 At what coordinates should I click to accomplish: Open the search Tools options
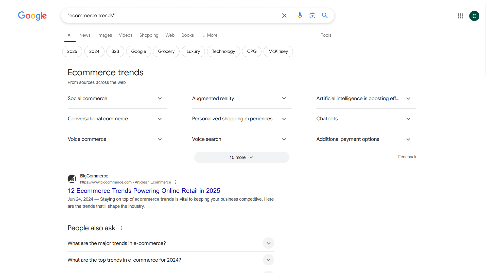326,35
